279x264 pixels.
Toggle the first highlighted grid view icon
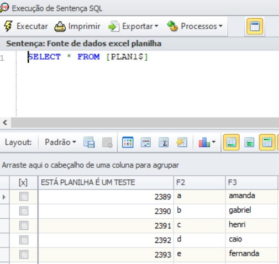pyautogui.click(x=231, y=142)
